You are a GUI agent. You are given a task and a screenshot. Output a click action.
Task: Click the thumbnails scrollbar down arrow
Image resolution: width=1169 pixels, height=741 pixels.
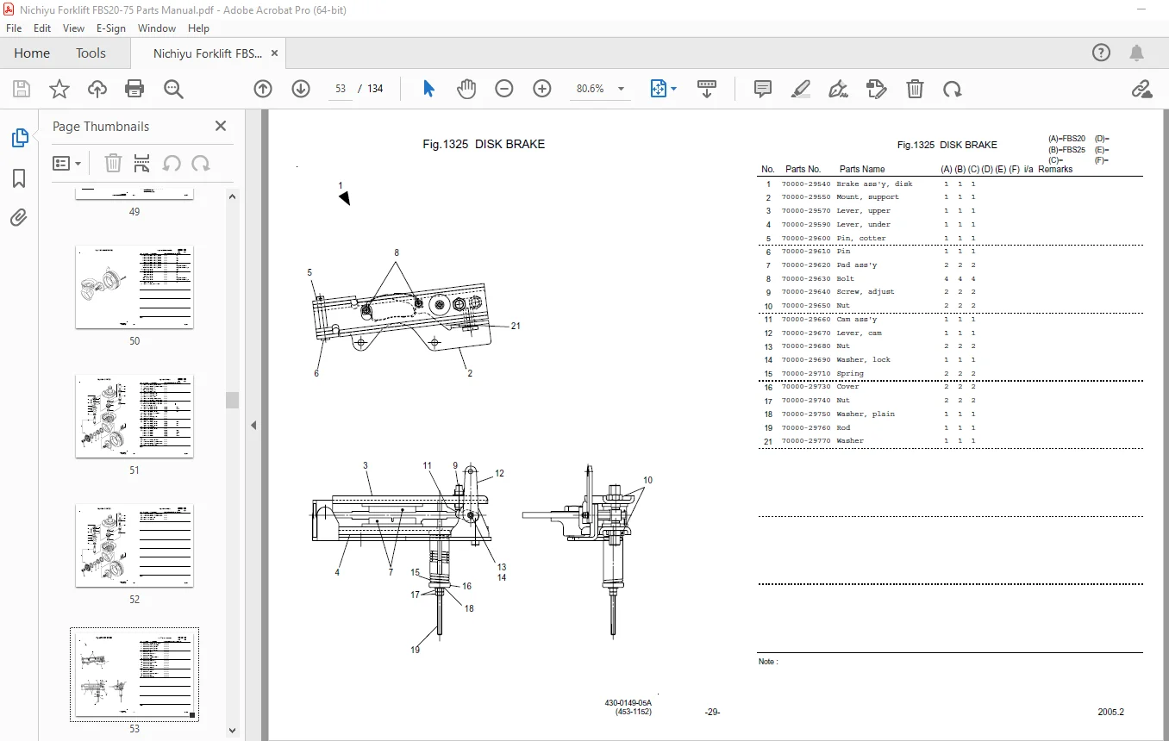coord(232,730)
